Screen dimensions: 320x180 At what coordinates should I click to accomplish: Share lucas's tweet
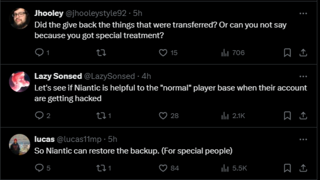[303, 168]
